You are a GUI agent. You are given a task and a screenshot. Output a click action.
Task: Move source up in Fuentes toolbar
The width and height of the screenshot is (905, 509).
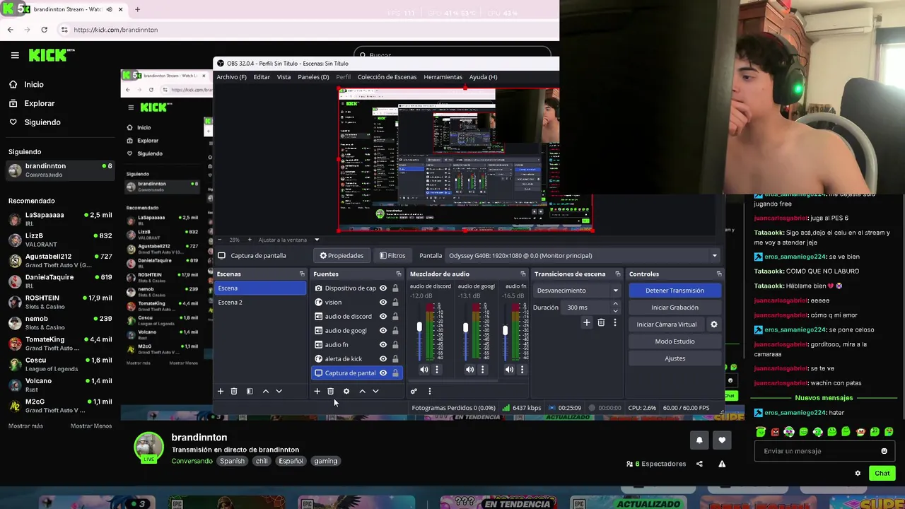tap(362, 391)
